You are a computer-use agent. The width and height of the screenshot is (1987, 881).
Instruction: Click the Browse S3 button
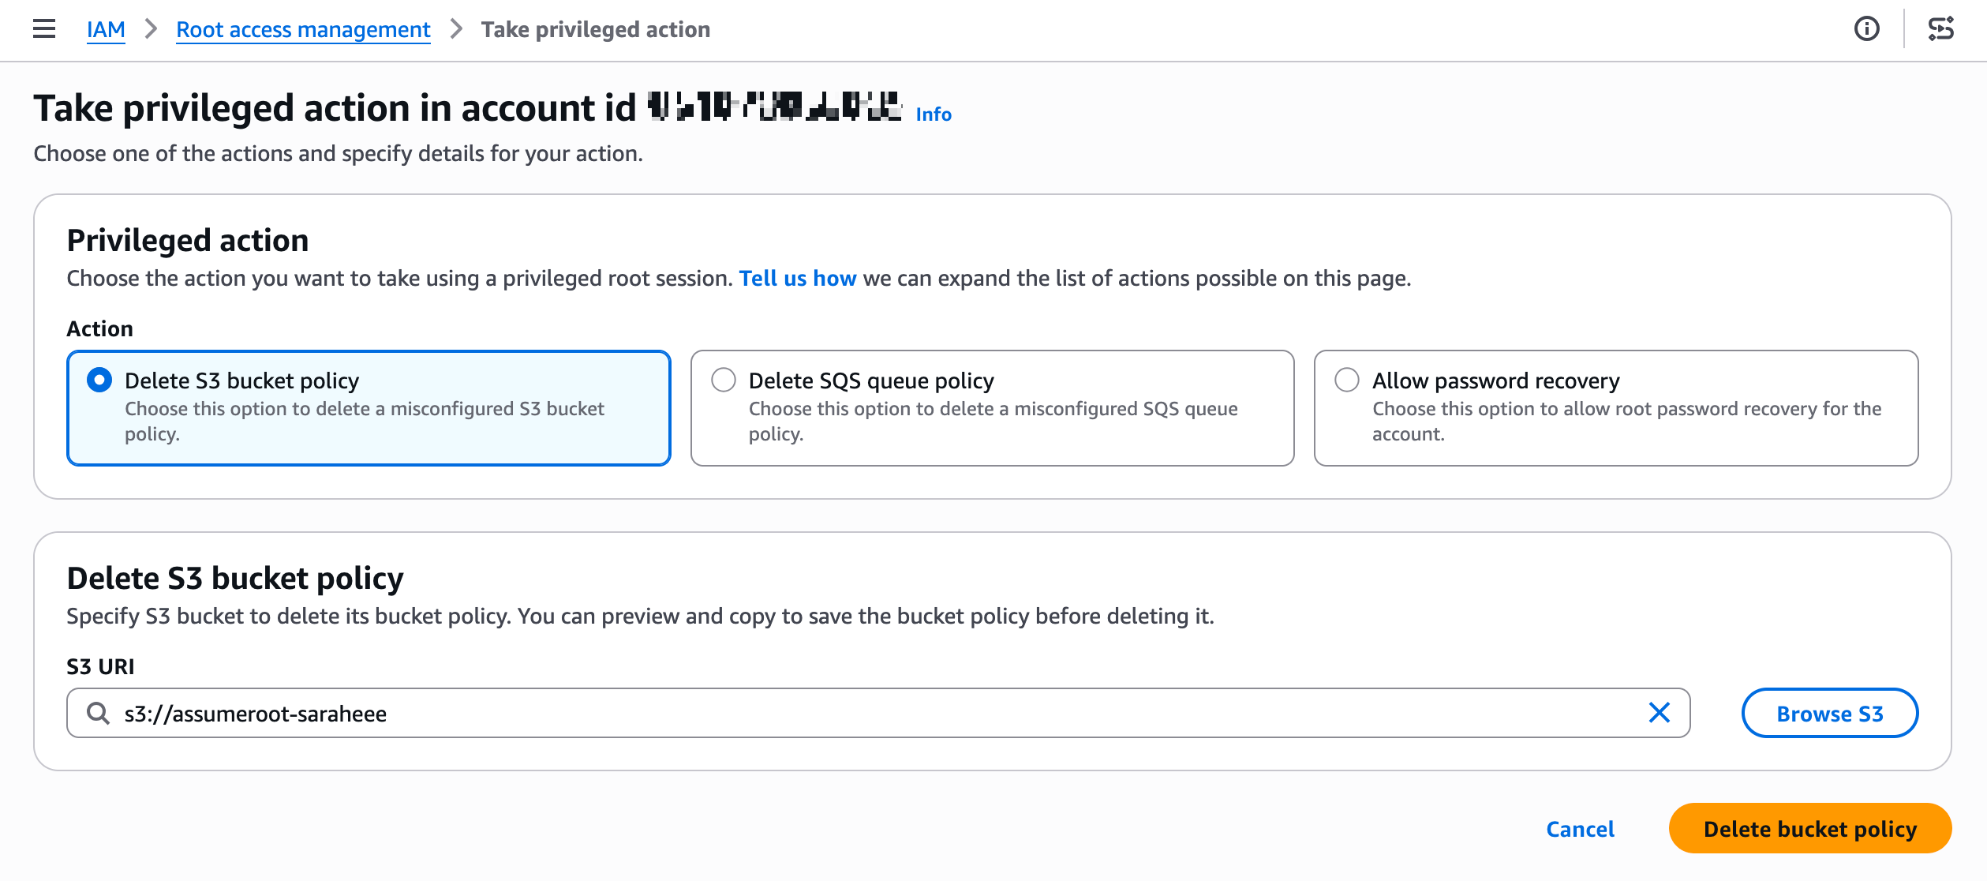click(x=1829, y=713)
